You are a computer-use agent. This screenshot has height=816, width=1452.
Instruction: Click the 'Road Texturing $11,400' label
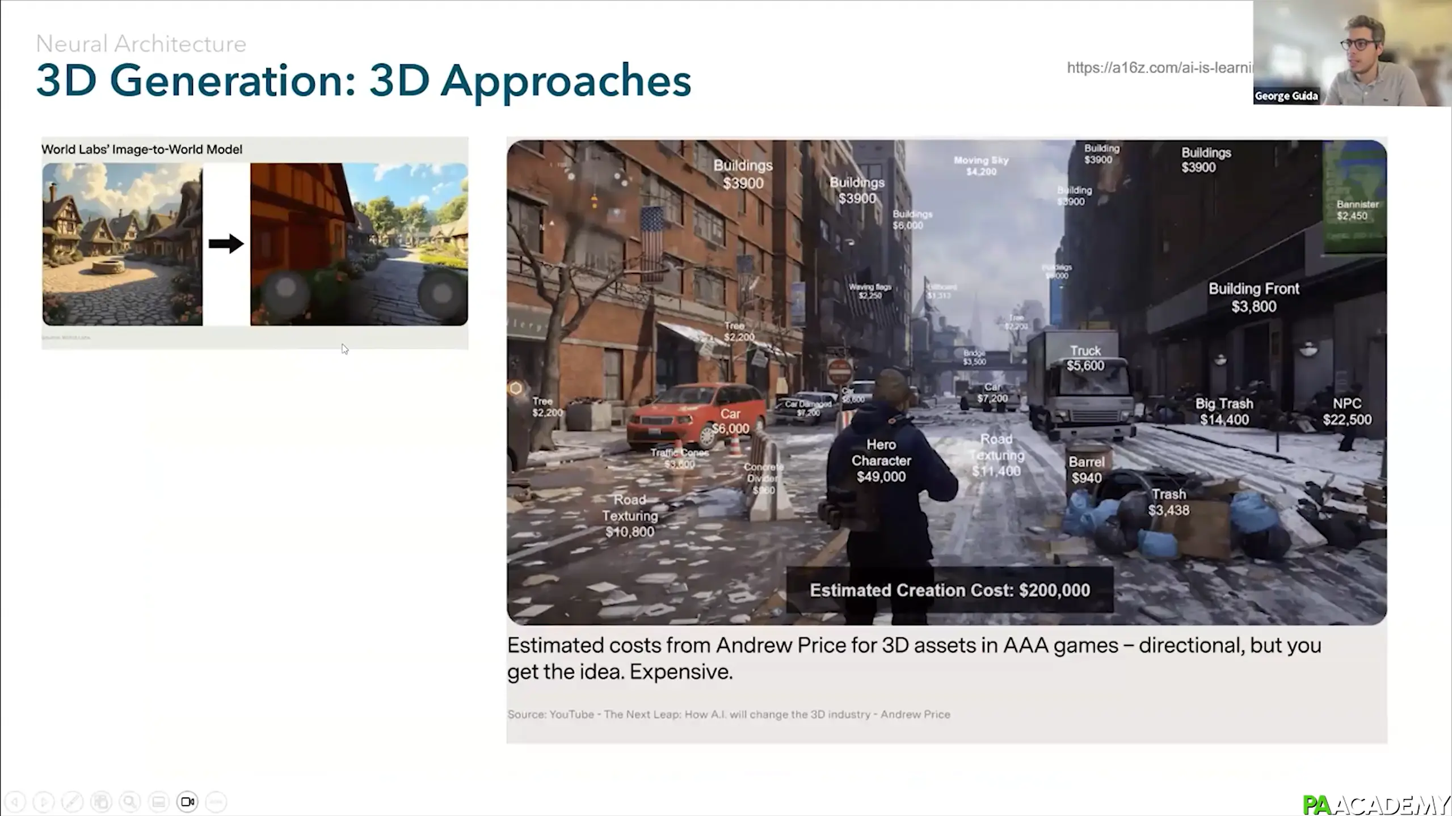pos(996,455)
